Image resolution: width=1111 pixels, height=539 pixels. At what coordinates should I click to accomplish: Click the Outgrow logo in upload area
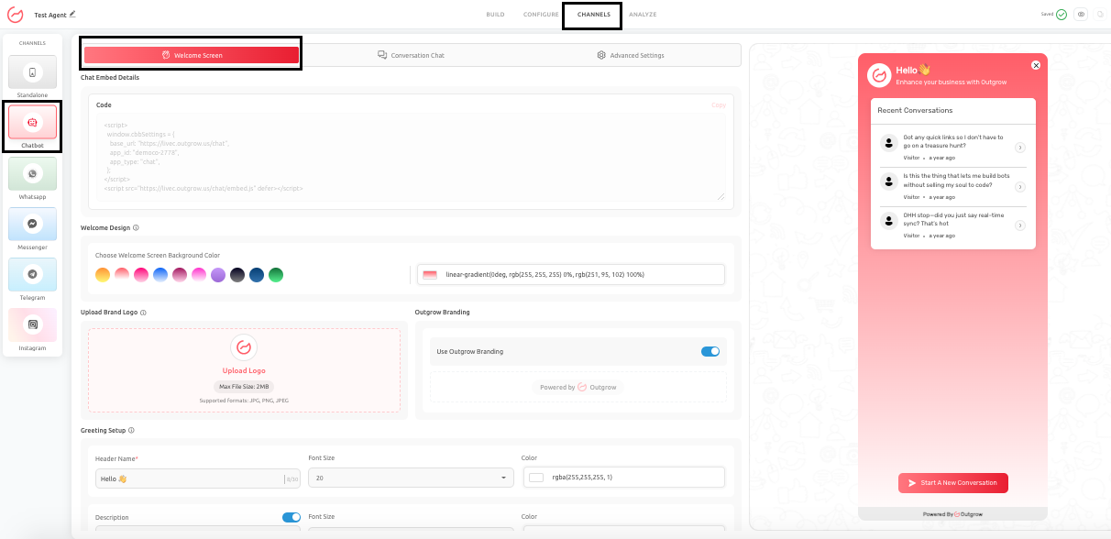coord(244,347)
